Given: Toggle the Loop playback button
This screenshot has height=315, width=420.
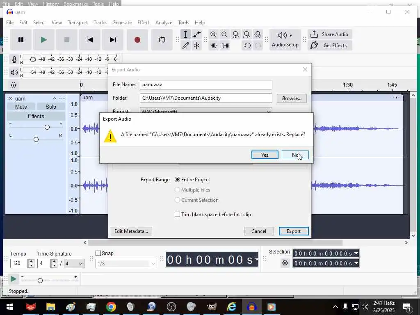Looking at the screenshot, I should point(162,40).
